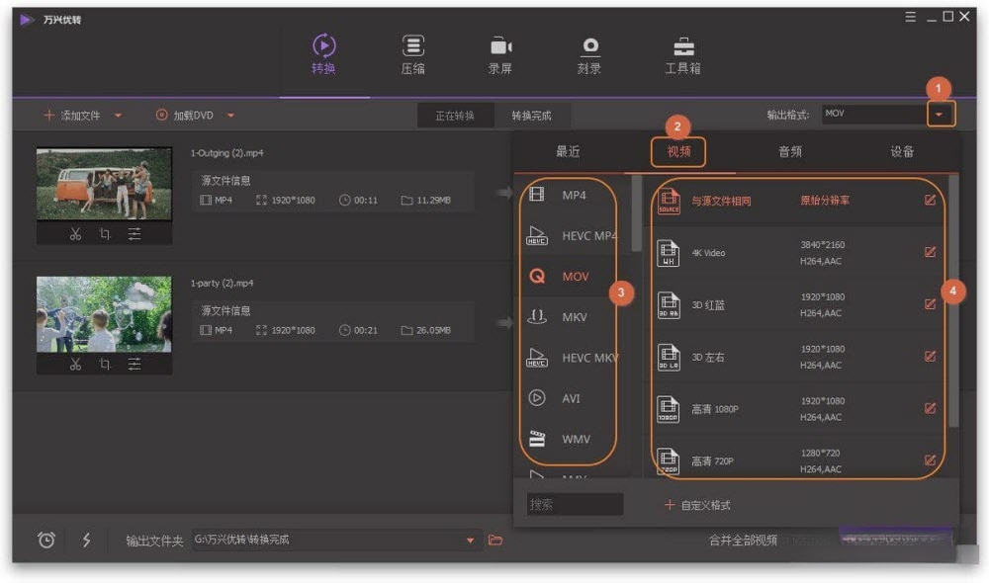Click the schedule alarm clock icon
The width and height of the screenshot is (989, 583).
click(x=46, y=540)
